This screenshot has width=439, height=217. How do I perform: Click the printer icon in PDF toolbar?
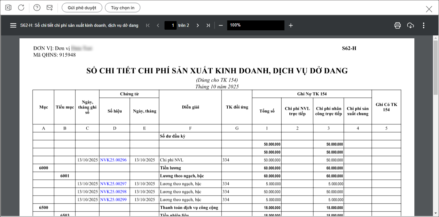point(397,26)
